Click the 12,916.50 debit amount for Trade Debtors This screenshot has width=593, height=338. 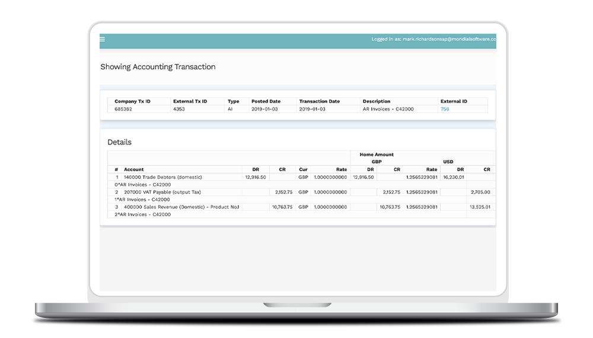[x=256, y=177]
